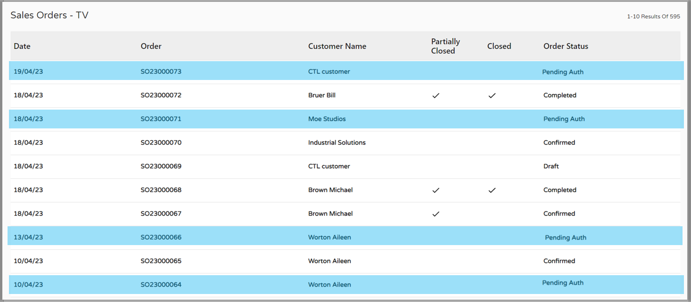The width and height of the screenshot is (691, 302).
Task: Open sales order SO23000071
Action: pos(161,119)
